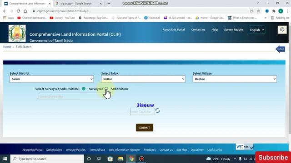Viewport: 291px width, 163px height.
Task: Expand the Select District dropdown
Action: pyautogui.click(x=51, y=79)
